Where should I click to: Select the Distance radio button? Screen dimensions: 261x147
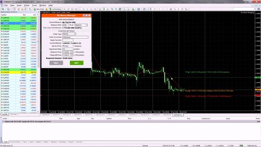coord(73,46)
